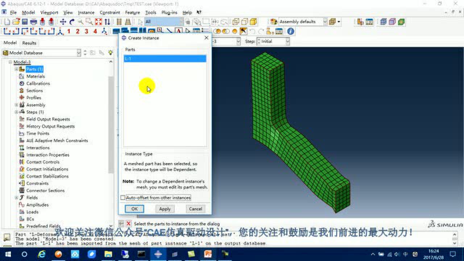Screen dimensions: 464x261
Task: Select Sections in the model tree
Action: [x=34, y=91]
